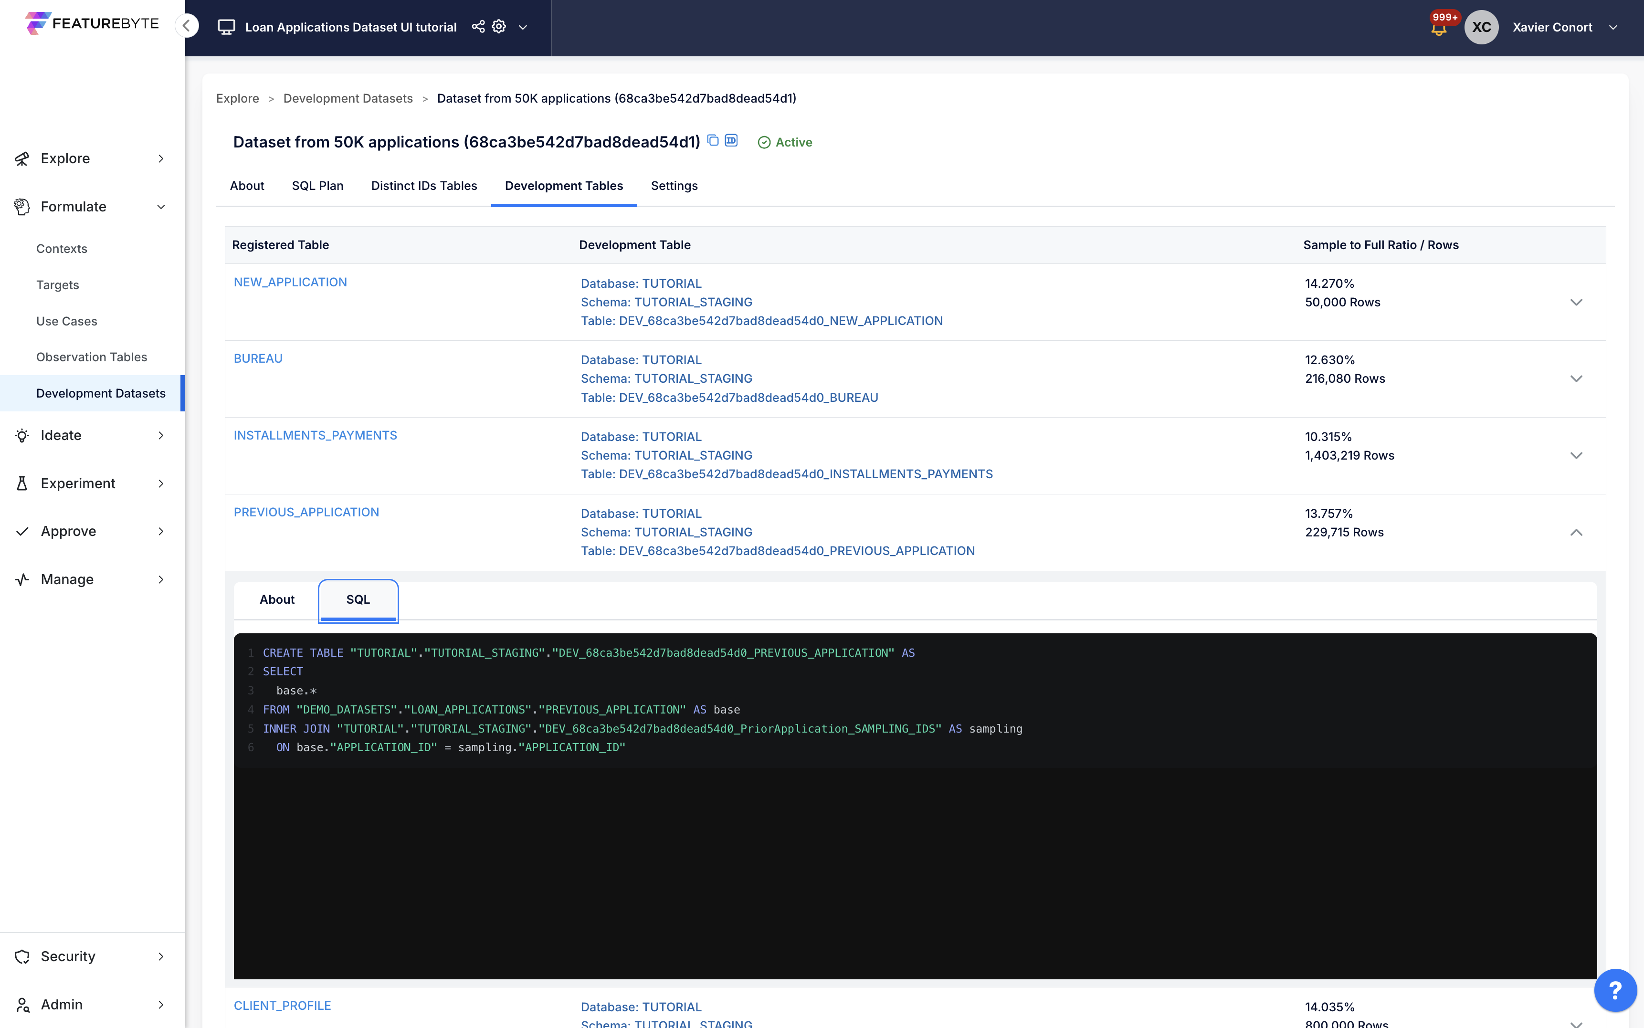This screenshot has width=1644, height=1028.
Task: Collapse the Formulate menu section
Action: (161, 207)
